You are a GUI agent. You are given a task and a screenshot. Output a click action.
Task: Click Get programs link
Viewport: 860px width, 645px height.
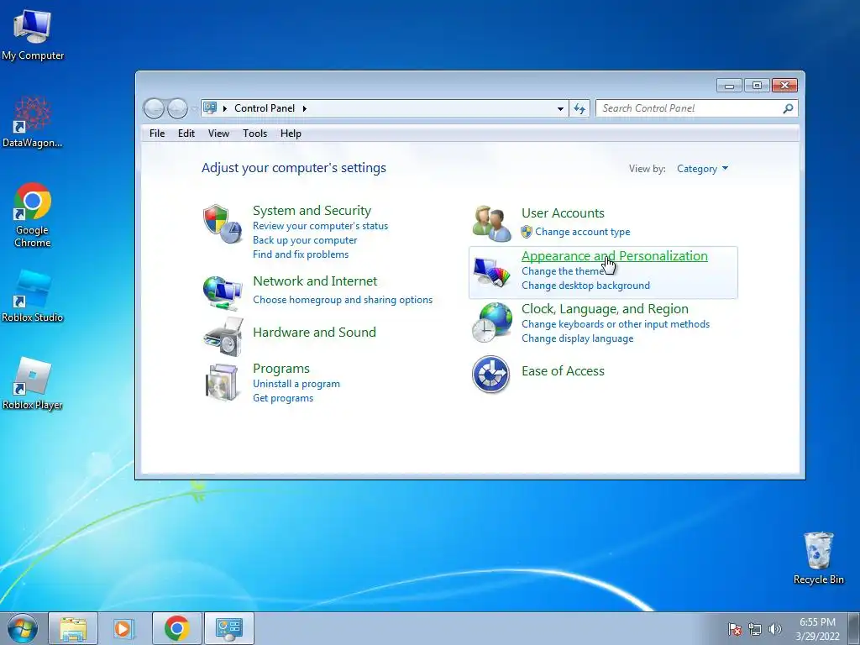coord(283,398)
